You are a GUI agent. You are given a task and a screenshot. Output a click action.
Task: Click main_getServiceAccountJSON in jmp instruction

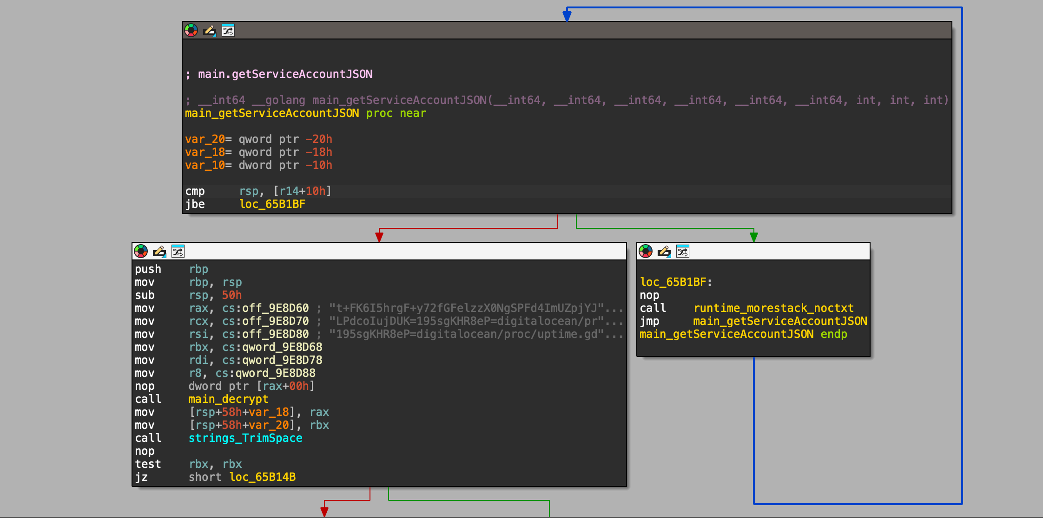pos(780,321)
